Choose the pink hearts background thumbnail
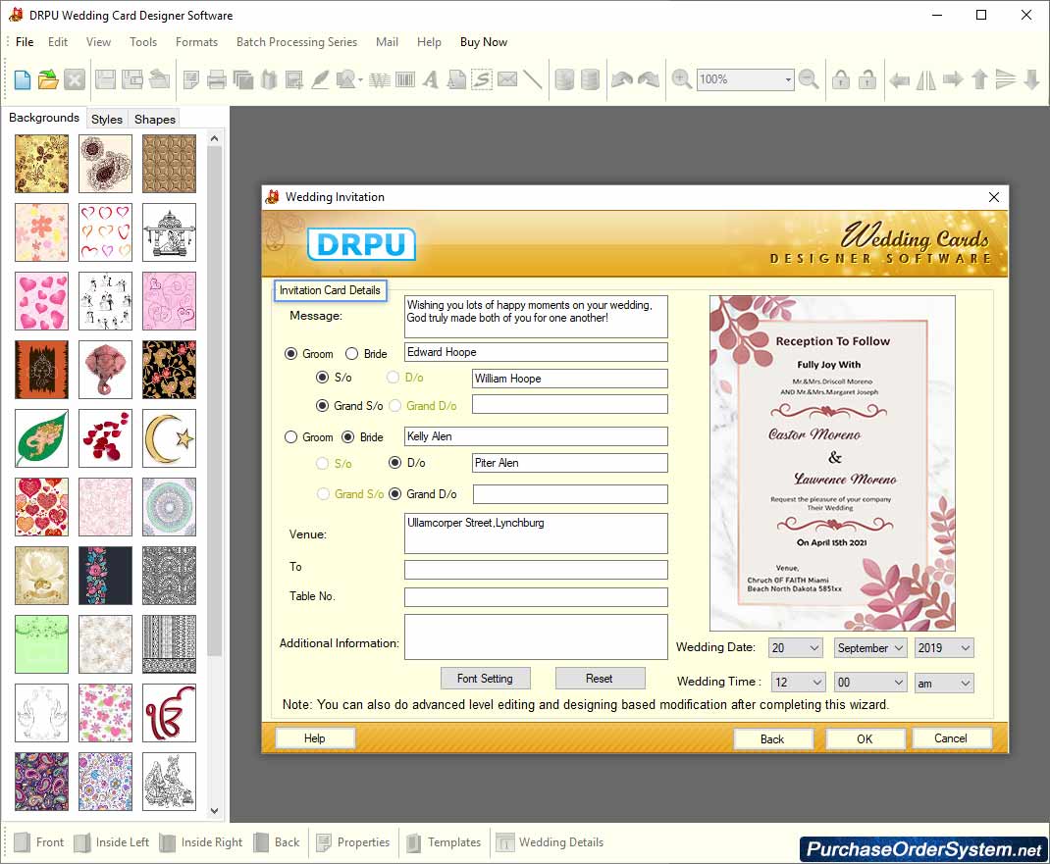1050x864 pixels. tap(41, 300)
